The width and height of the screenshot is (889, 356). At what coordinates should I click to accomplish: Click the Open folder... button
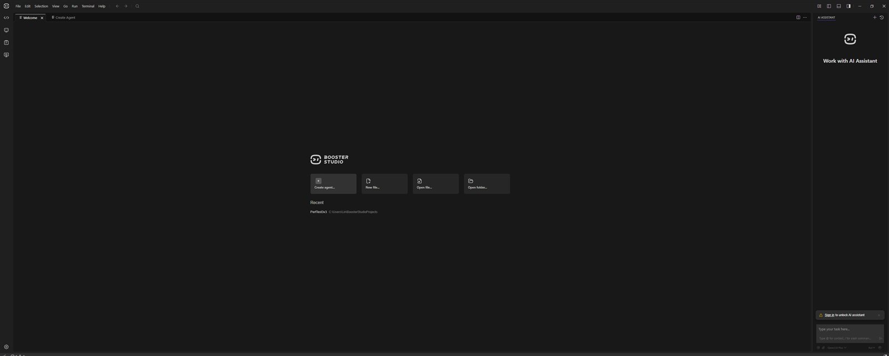pyautogui.click(x=487, y=184)
